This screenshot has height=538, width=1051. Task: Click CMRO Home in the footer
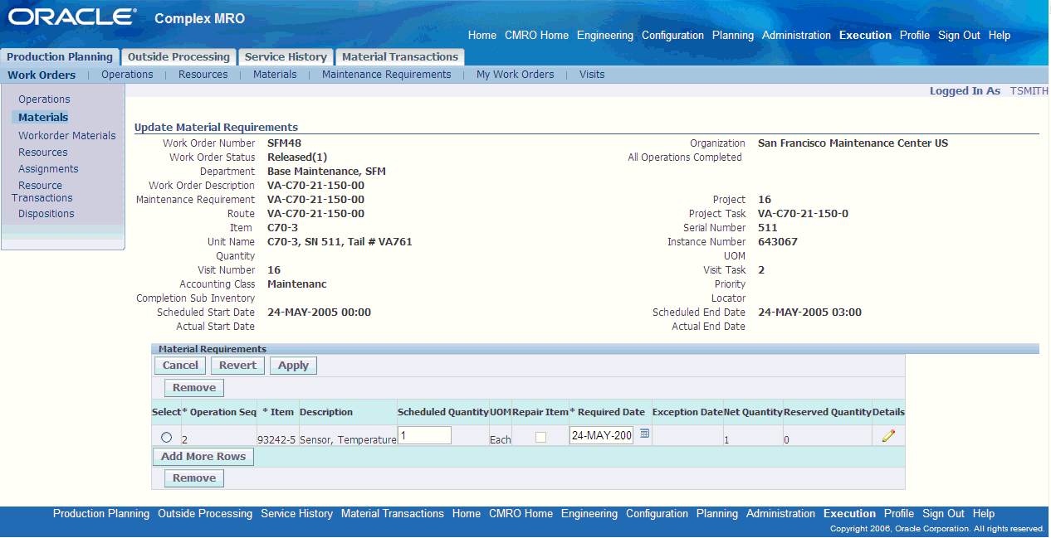pyautogui.click(x=521, y=514)
